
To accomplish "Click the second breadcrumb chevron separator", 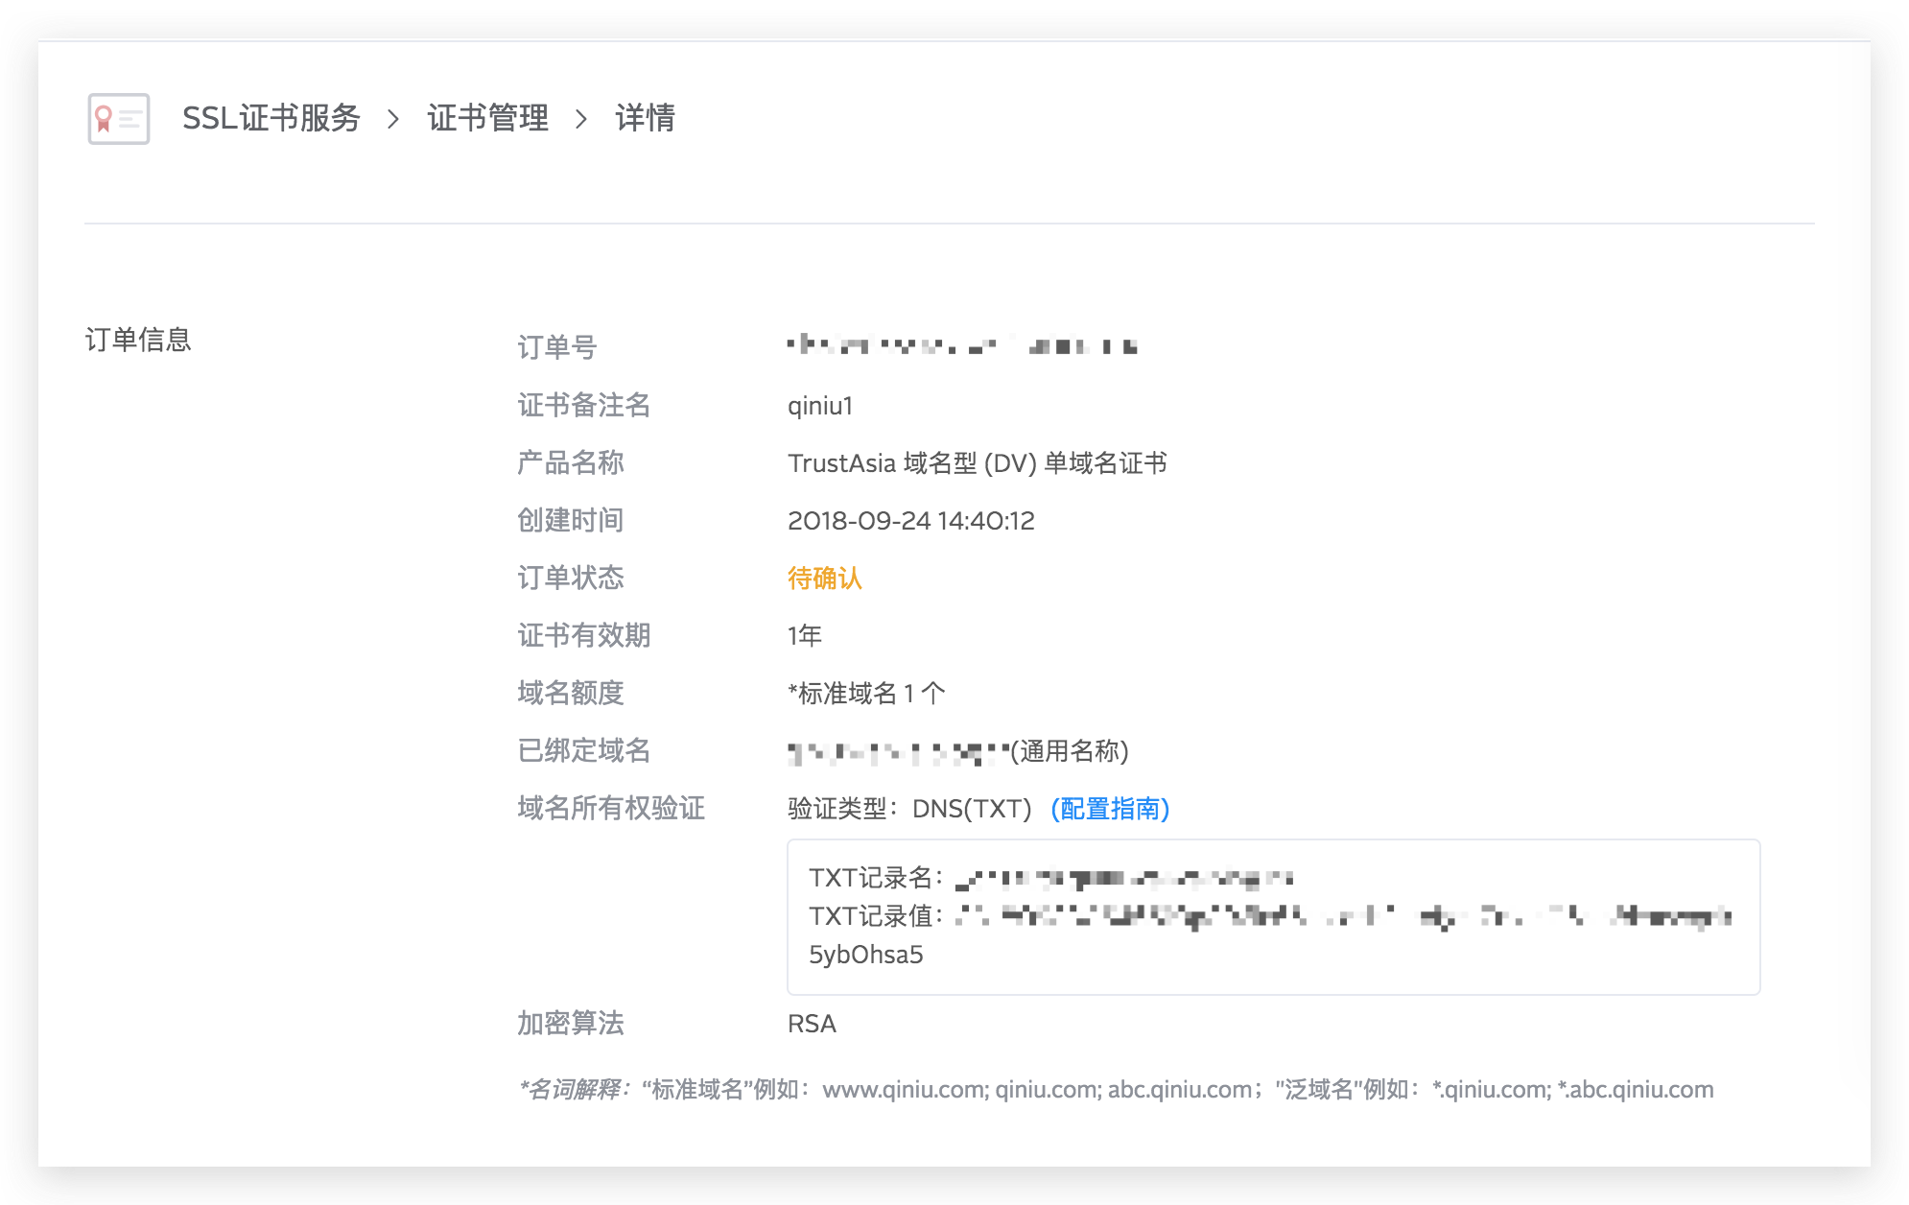I will (x=580, y=119).
